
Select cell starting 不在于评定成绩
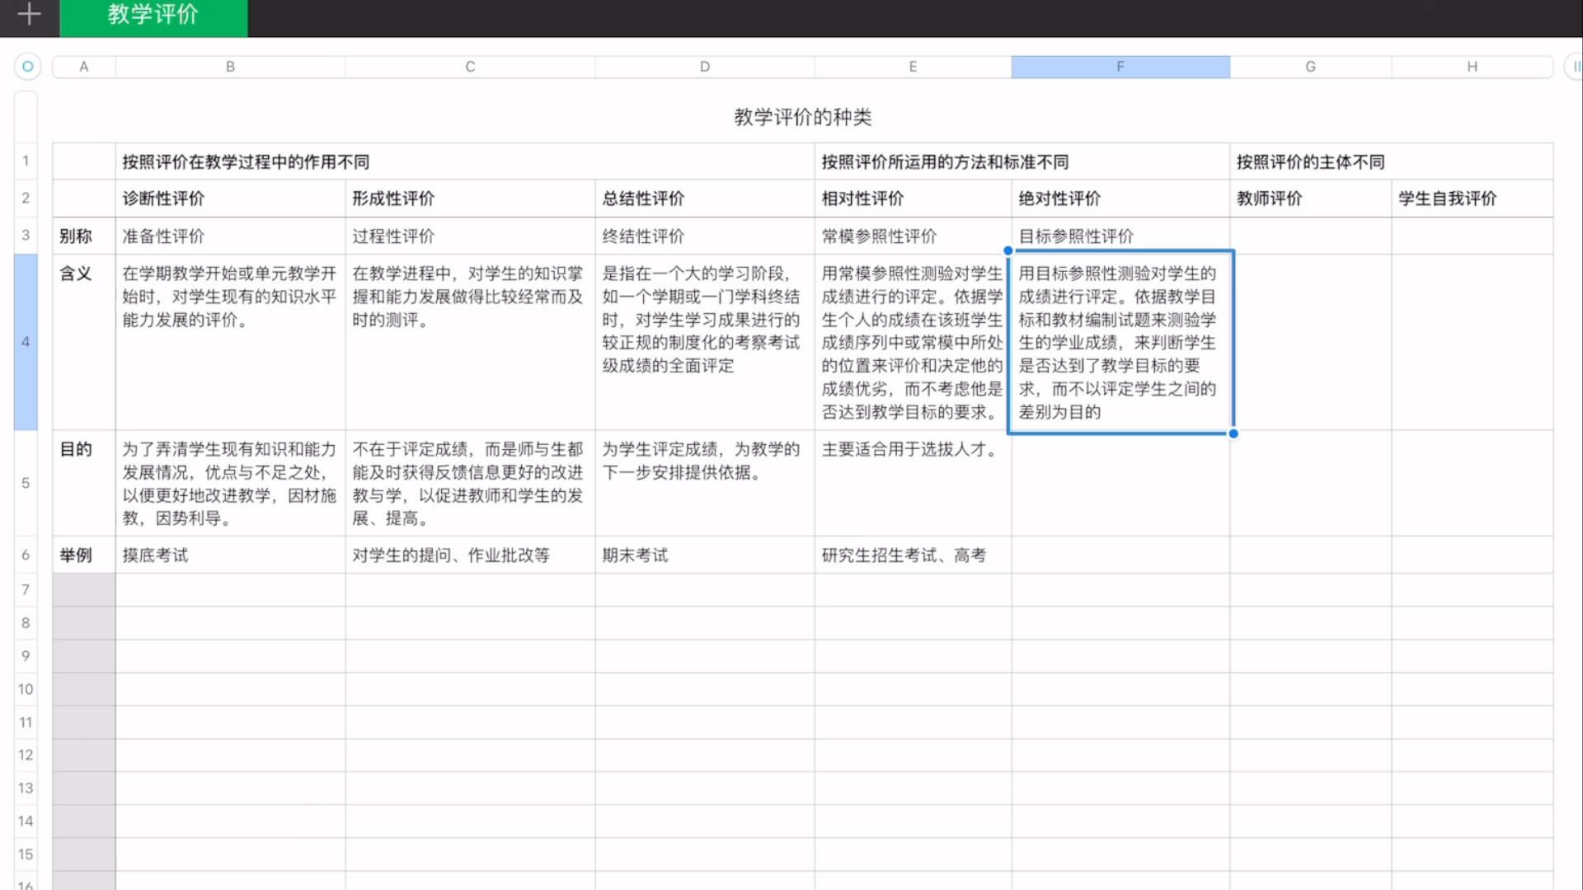(471, 483)
